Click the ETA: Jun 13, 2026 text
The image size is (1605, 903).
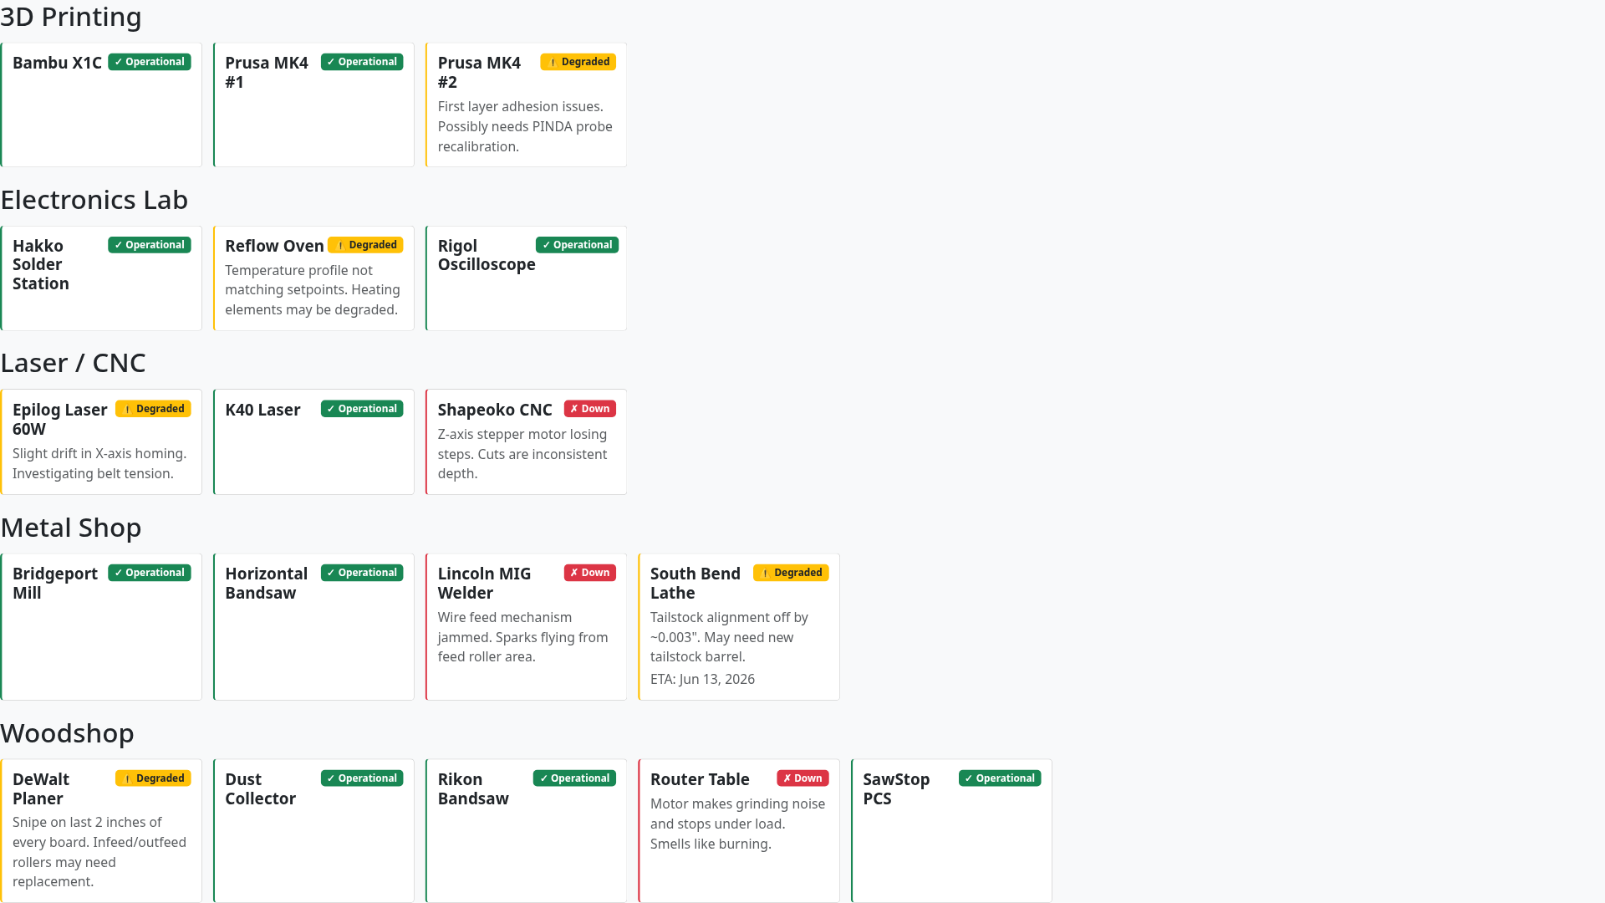click(x=702, y=679)
